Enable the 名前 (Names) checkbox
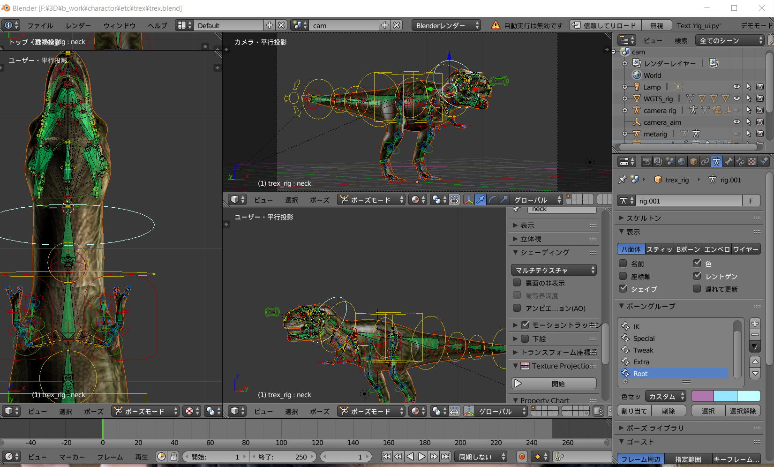Viewport: 774px width, 467px height. tap(623, 264)
